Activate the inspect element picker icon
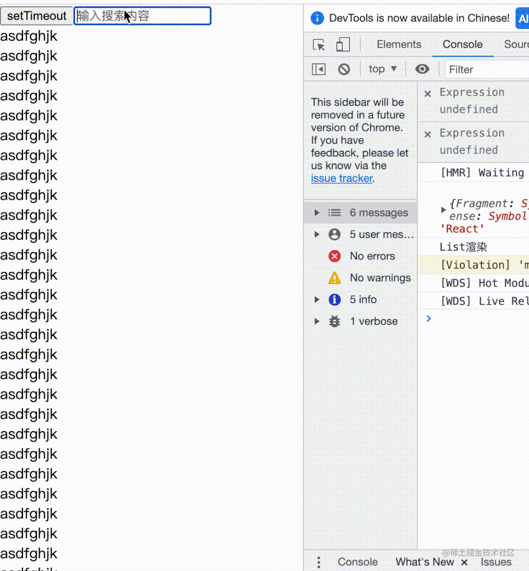This screenshot has width=529, height=571. 319,45
